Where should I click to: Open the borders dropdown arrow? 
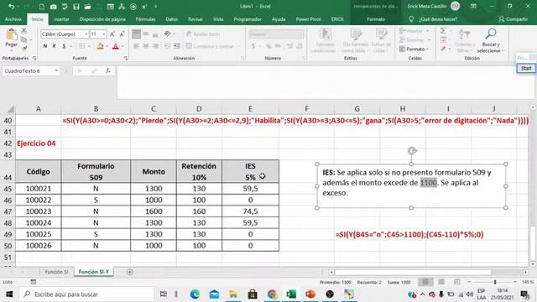[x=90, y=46]
